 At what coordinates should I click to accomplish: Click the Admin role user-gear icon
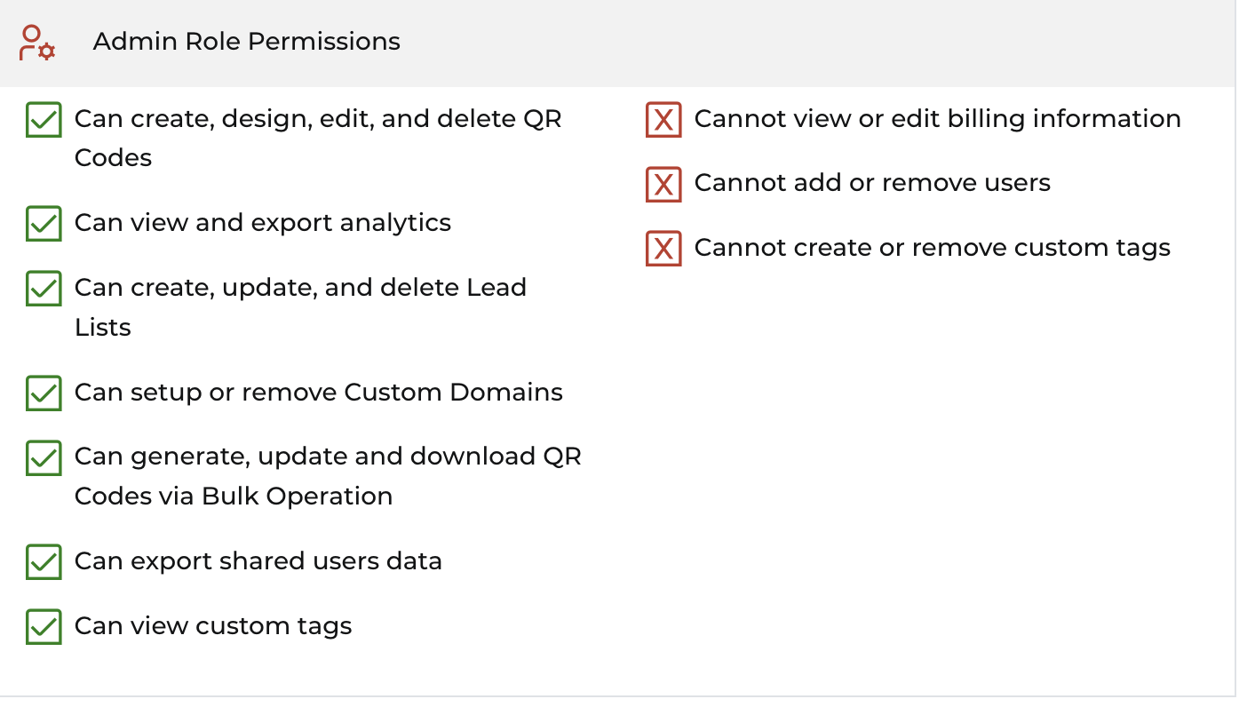37,43
